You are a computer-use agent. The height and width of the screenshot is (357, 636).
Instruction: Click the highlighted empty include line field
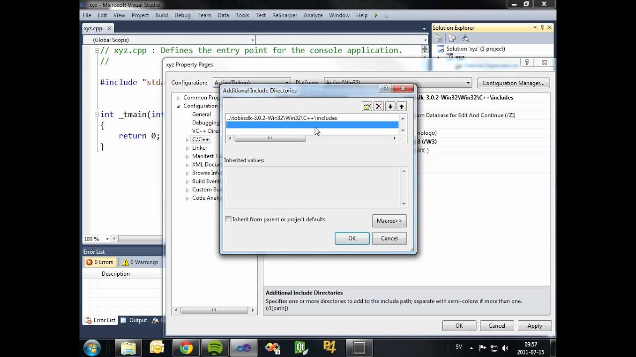312,125
